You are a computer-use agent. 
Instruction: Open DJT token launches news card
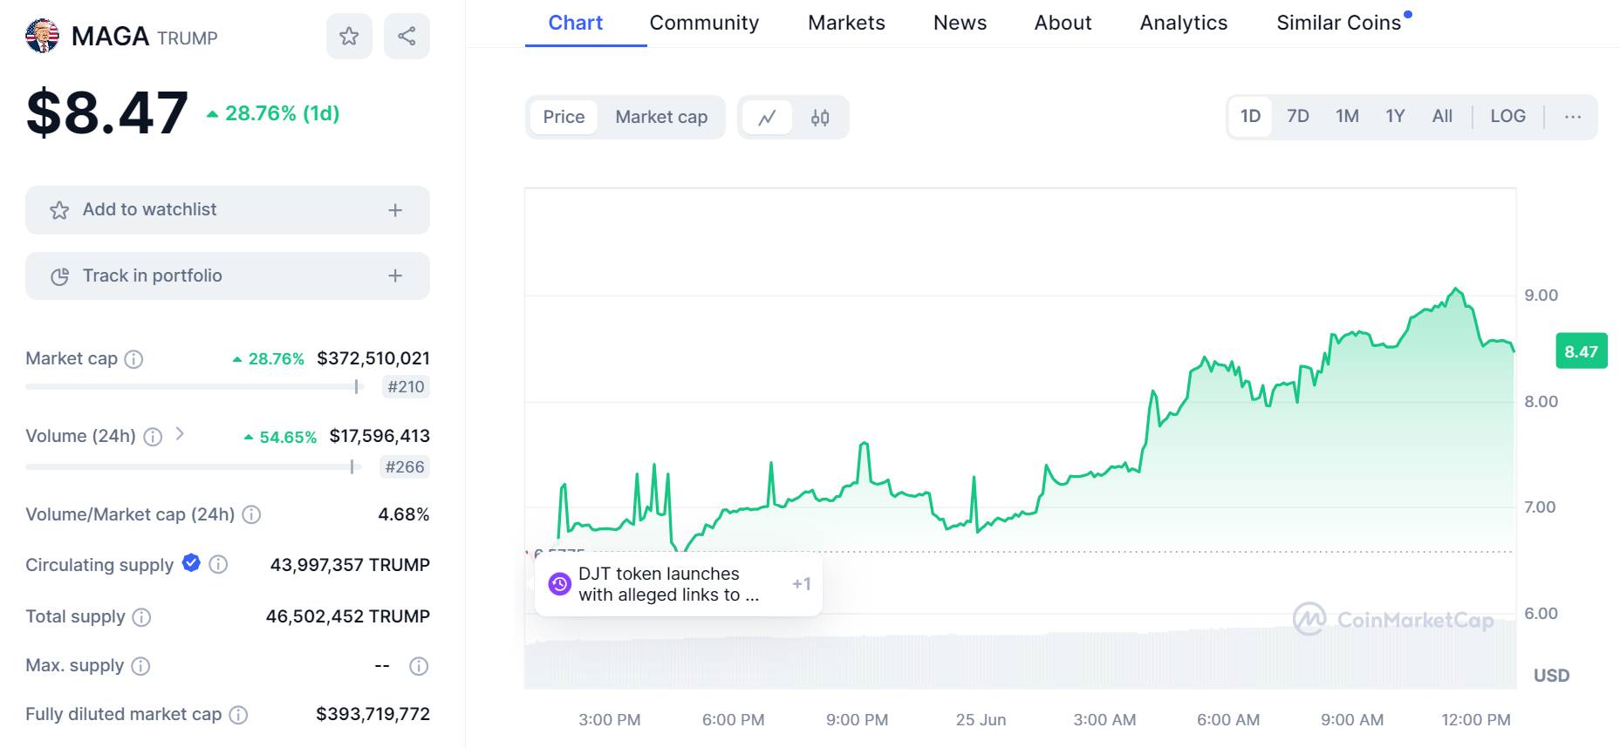click(678, 584)
